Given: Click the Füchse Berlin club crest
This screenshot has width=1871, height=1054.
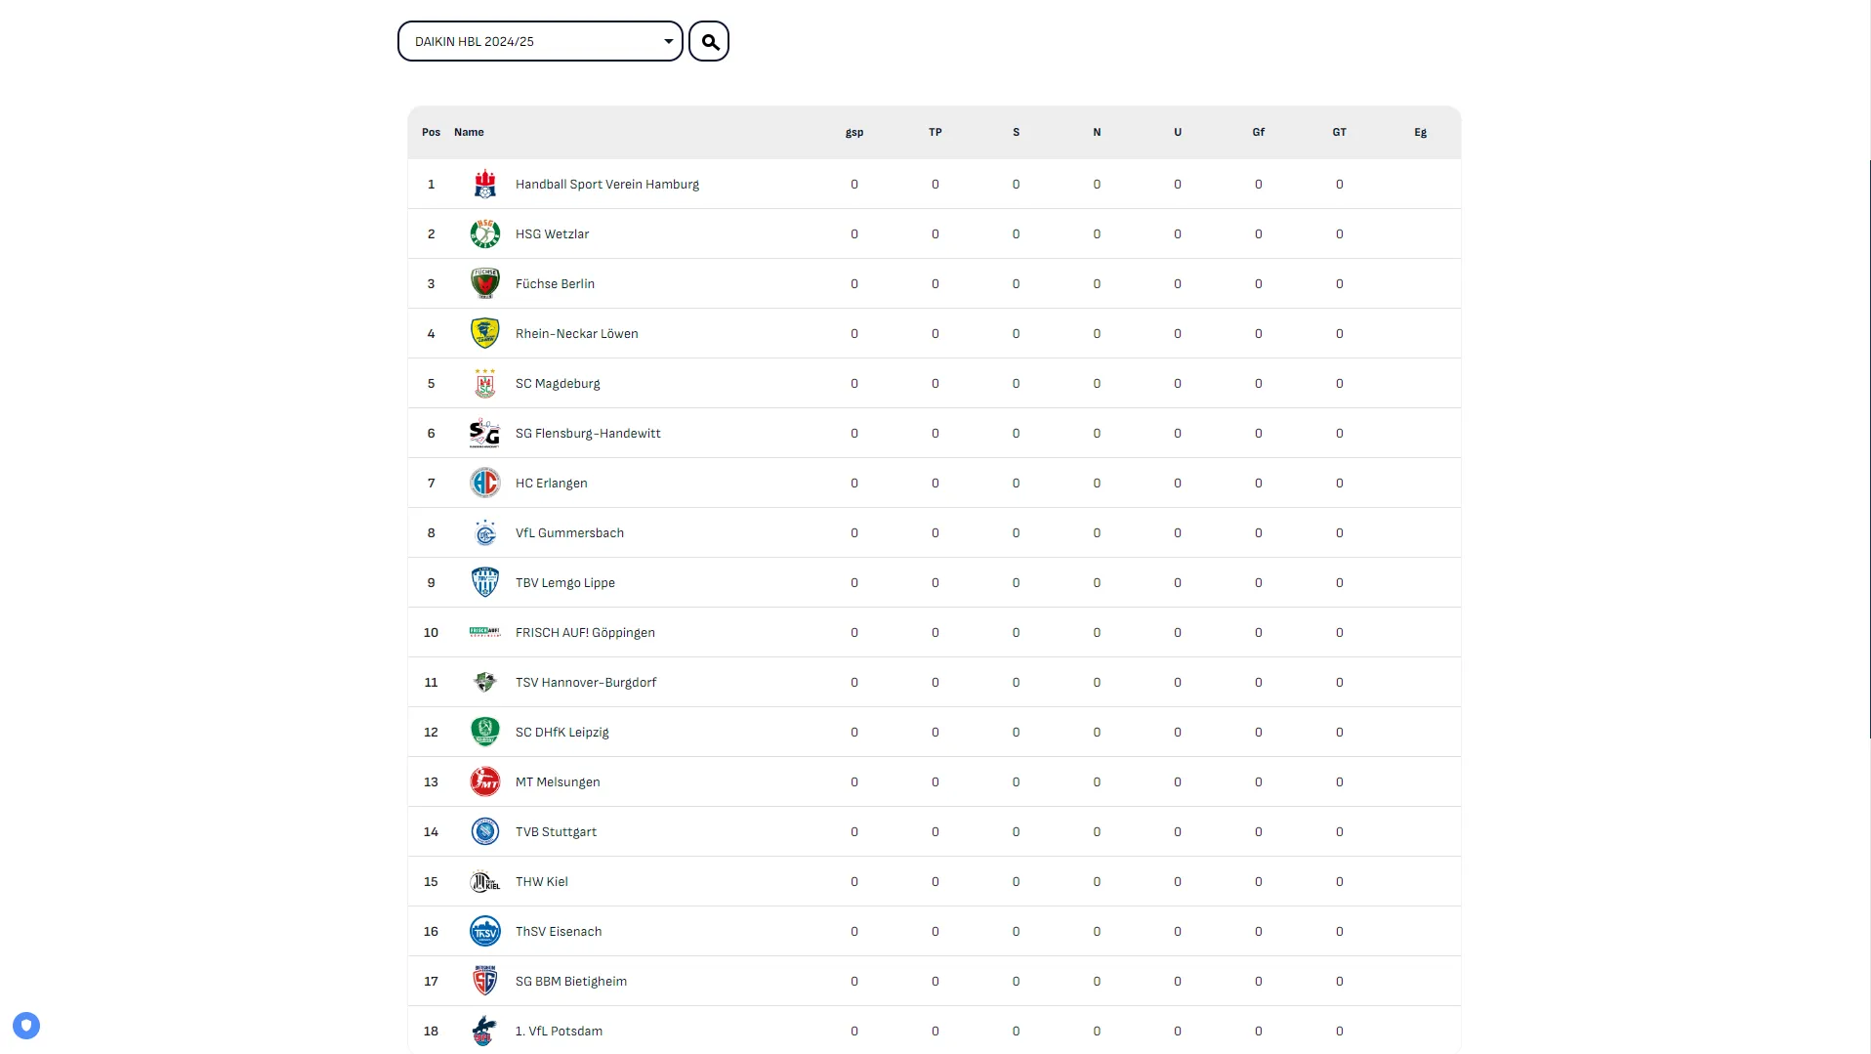Looking at the screenshot, I should tap(484, 284).
